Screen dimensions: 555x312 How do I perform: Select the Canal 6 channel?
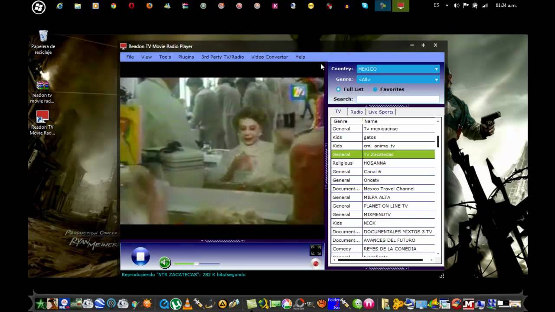pos(383,172)
